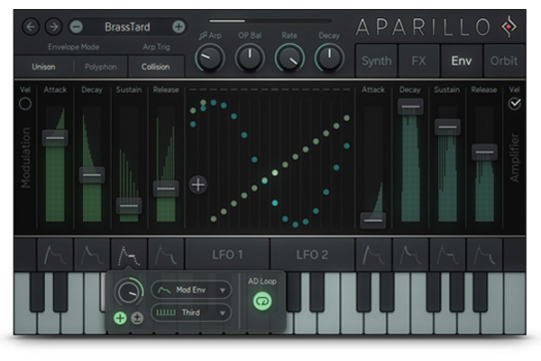Click the Amplifier Release slider handle
The width and height of the screenshot is (541, 361).
coord(484,152)
